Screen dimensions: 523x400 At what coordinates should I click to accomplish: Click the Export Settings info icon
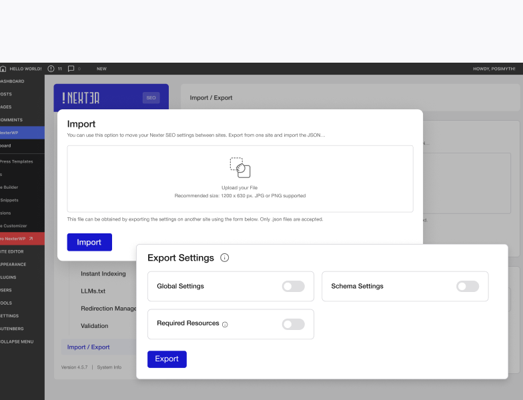coord(224,257)
